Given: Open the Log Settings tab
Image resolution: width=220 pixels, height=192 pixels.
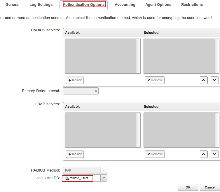Looking at the screenshot, I should pos(41,5).
